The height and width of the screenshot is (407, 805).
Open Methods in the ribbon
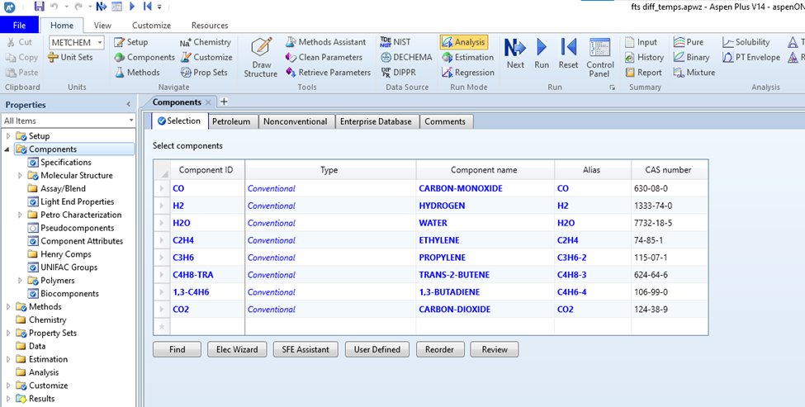coord(136,73)
